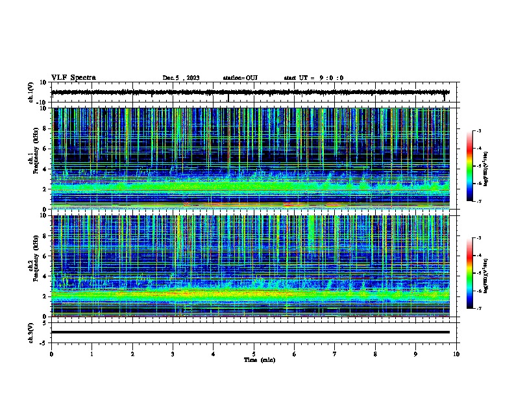Viewport: 514px width, 397px height.
Task: Click the ch.1(V) waveform axis label
Action: [31, 92]
